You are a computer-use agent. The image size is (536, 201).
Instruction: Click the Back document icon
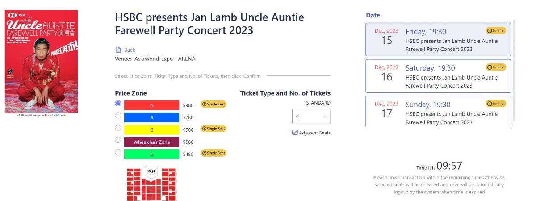point(118,50)
